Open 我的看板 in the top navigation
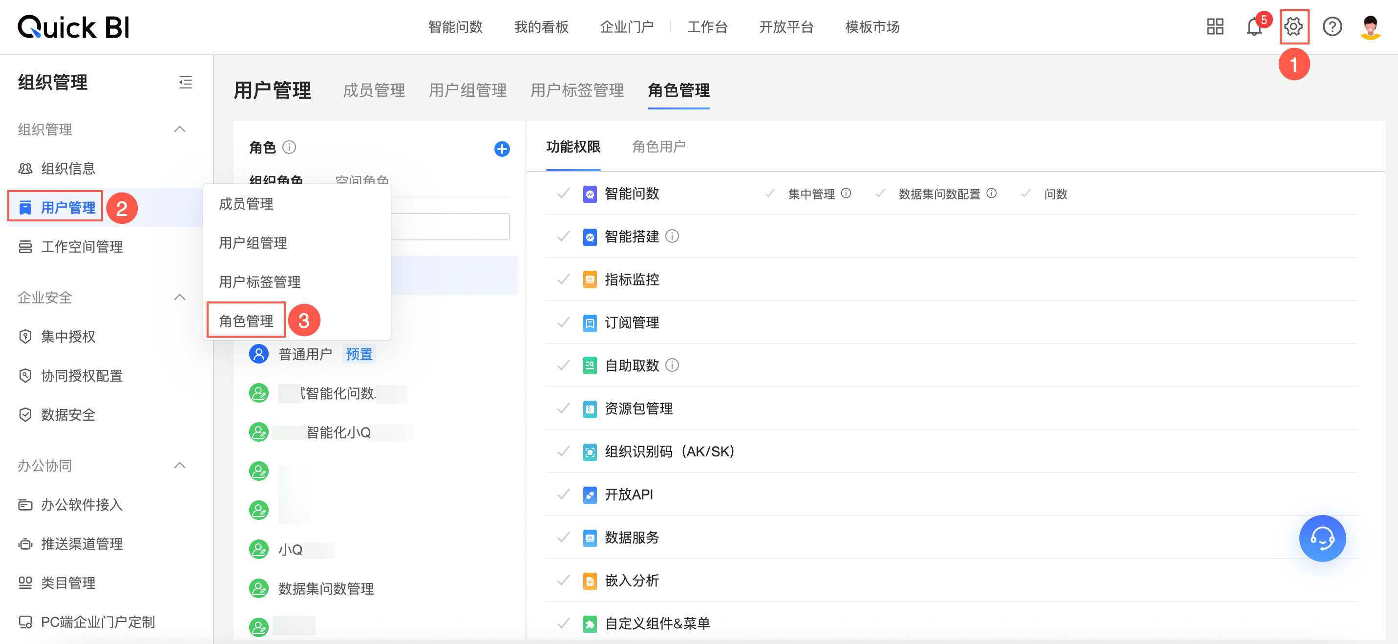Viewport: 1398px width, 644px height. point(541,26)
